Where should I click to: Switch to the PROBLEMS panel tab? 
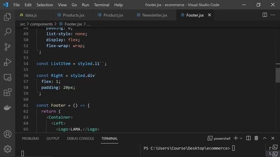[30, 139]
